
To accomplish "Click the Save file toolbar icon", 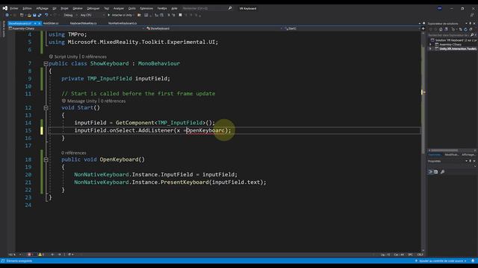I will click(x=34, y=15).
